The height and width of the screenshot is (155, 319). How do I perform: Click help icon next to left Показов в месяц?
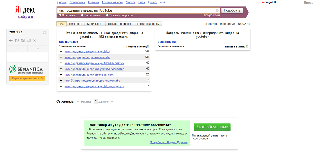click(x=148, y=46)
